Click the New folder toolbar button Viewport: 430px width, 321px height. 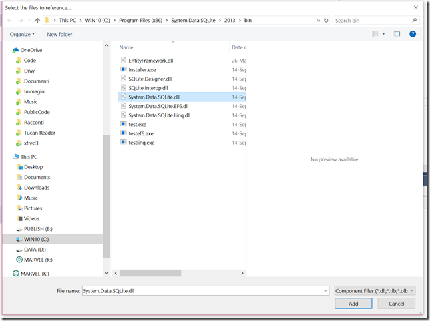pyautogui.click(x=61, y=34)
